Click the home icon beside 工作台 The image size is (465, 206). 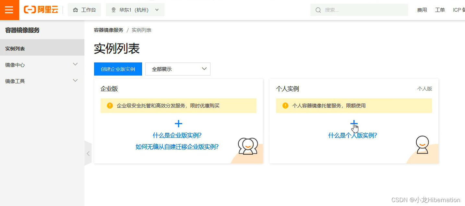click(x=76, y=10)
